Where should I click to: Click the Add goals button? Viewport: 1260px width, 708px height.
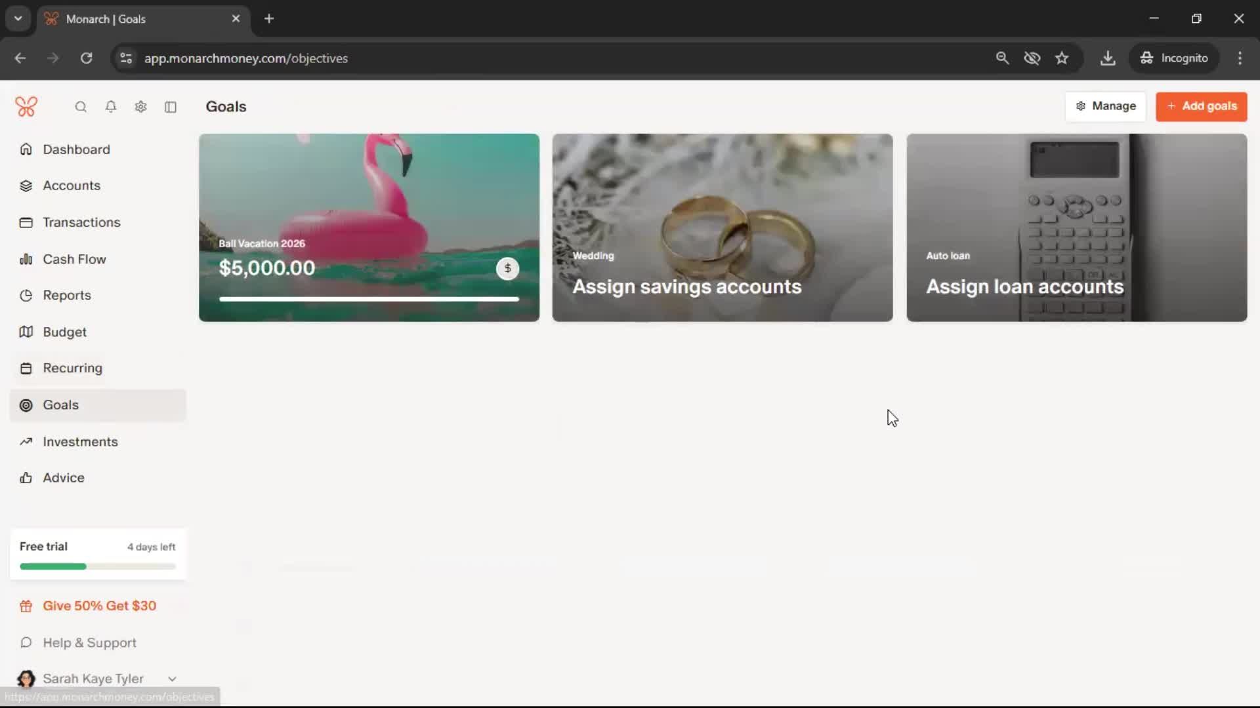(1201, 106)
